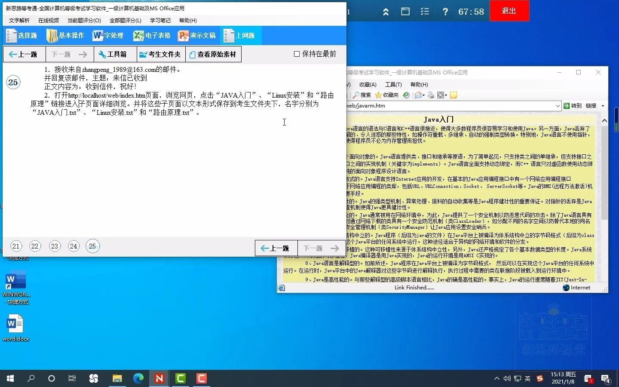Click bottom 上一题 previous question button
This screenshot has width=619, height=387.
pyautogui.click(x=276, y=249)
